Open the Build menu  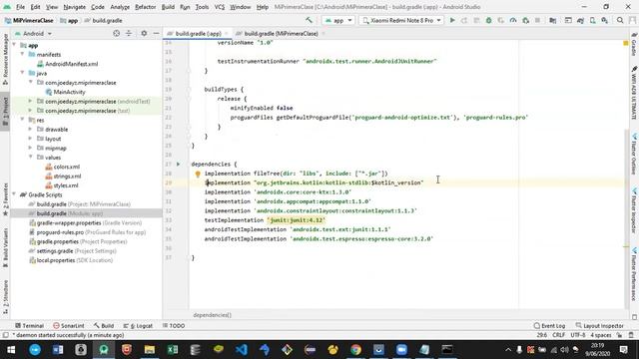coord(168,7)
